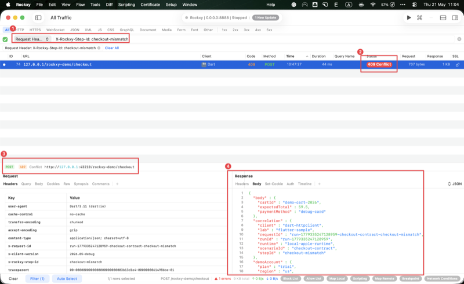Image resolution: width=464 pixels, height=284 pixels.
Task: Open the request Raw tab
Action: [x=67, y=184]
